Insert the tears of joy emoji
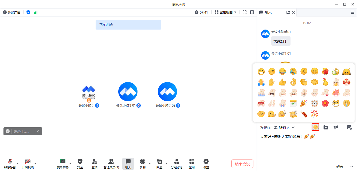 (282, 71)
